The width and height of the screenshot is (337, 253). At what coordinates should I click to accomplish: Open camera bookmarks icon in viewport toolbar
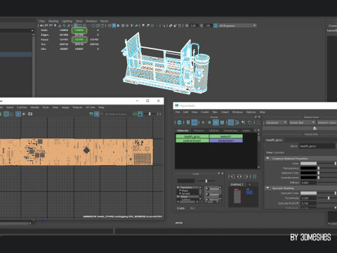55,25
